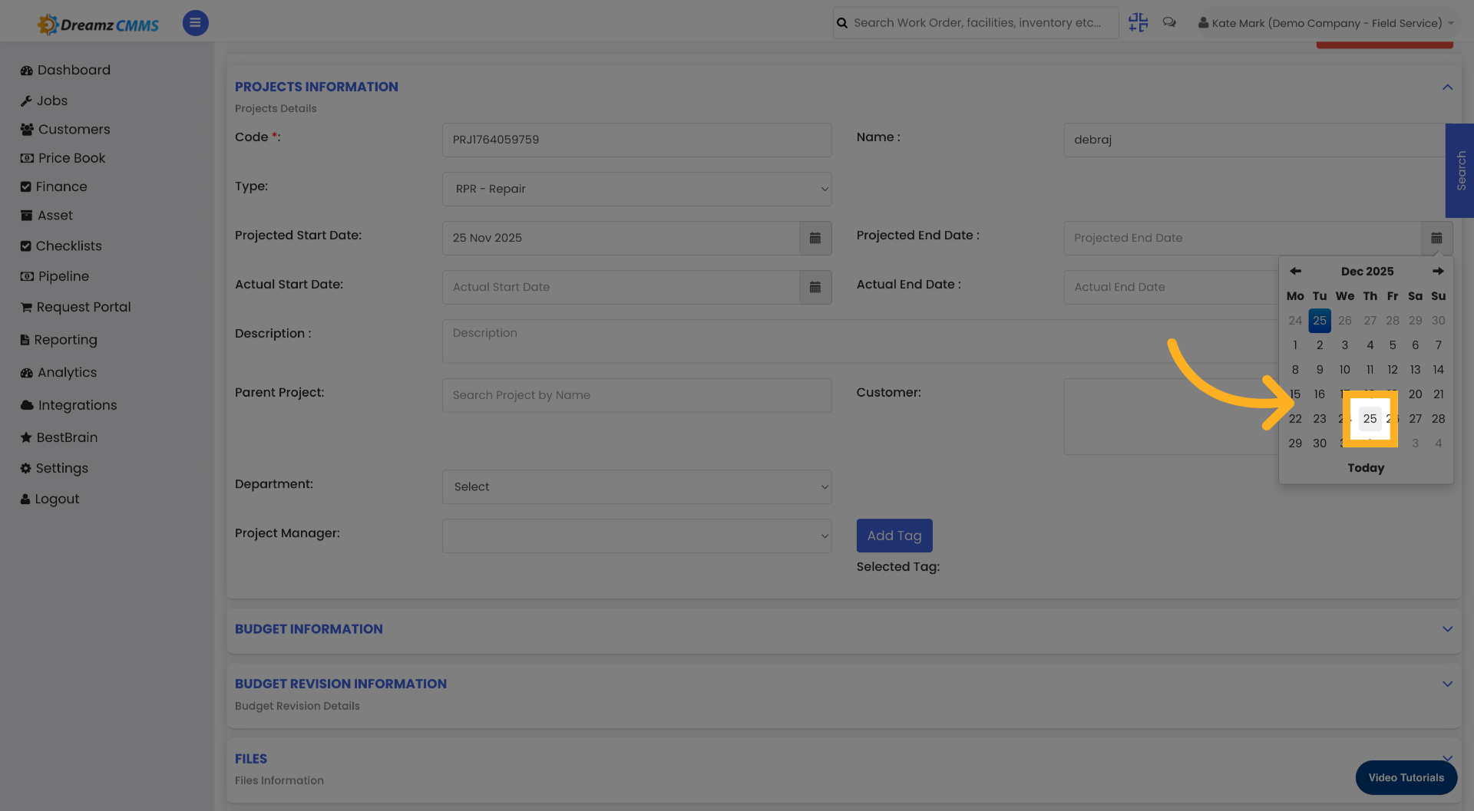Open the Department Select dropdown
The image size is (1474, 811).
(636, 486)
